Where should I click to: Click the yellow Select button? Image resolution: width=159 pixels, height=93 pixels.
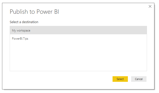coord(120,79)
